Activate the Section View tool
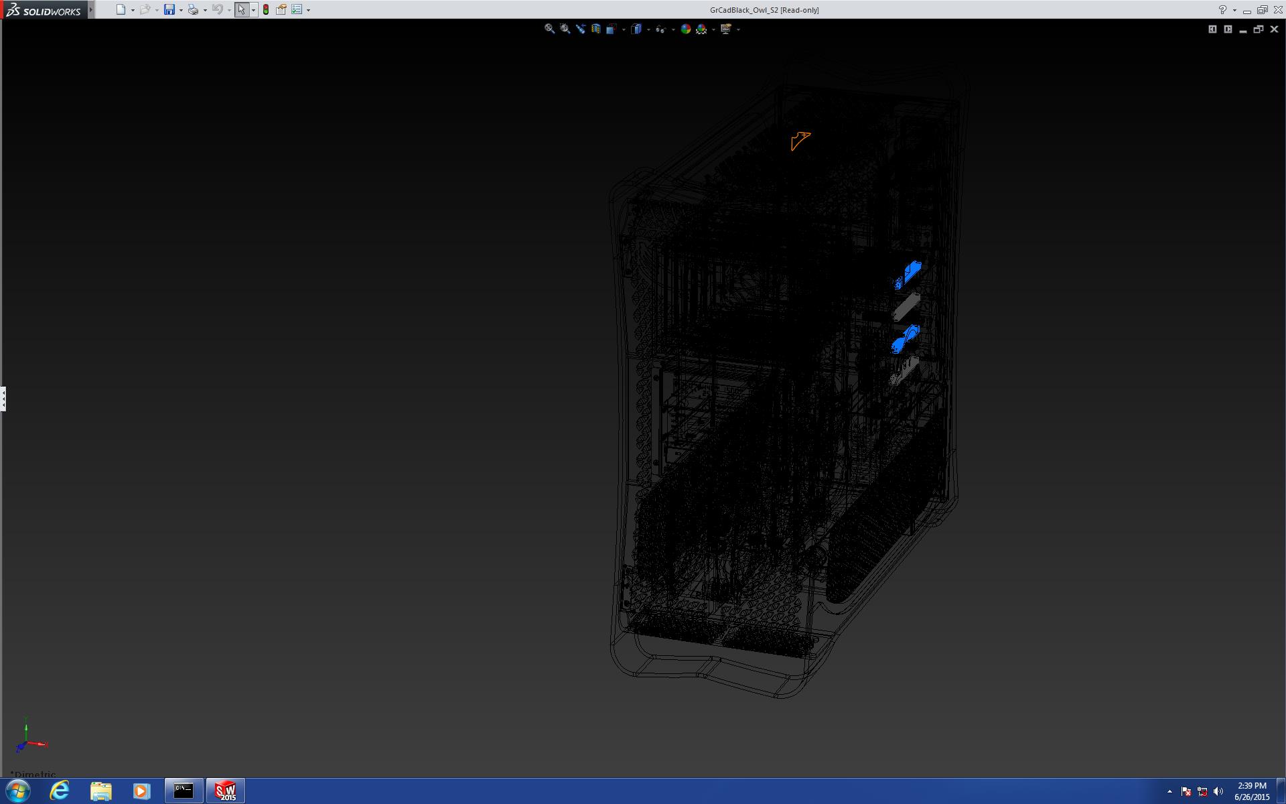 (595, 29)
